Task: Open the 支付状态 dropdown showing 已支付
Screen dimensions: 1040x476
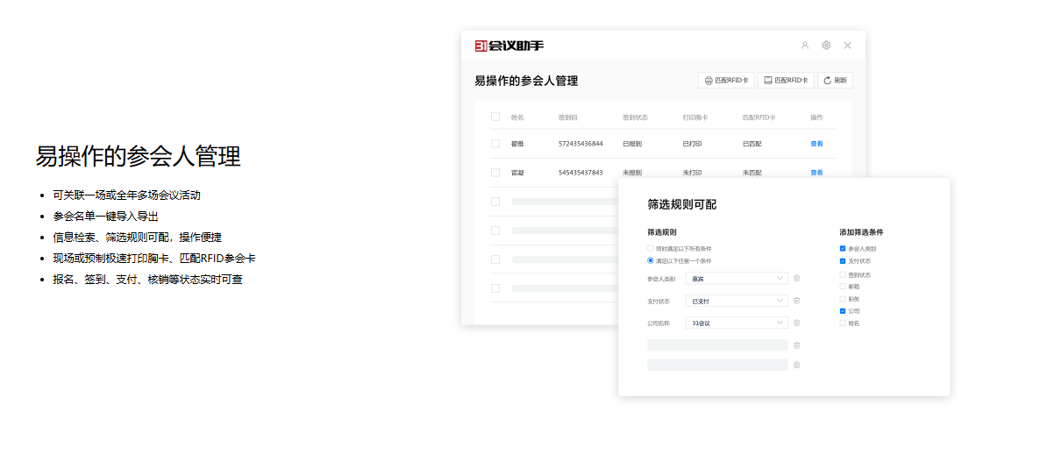Action: (737, 301)
